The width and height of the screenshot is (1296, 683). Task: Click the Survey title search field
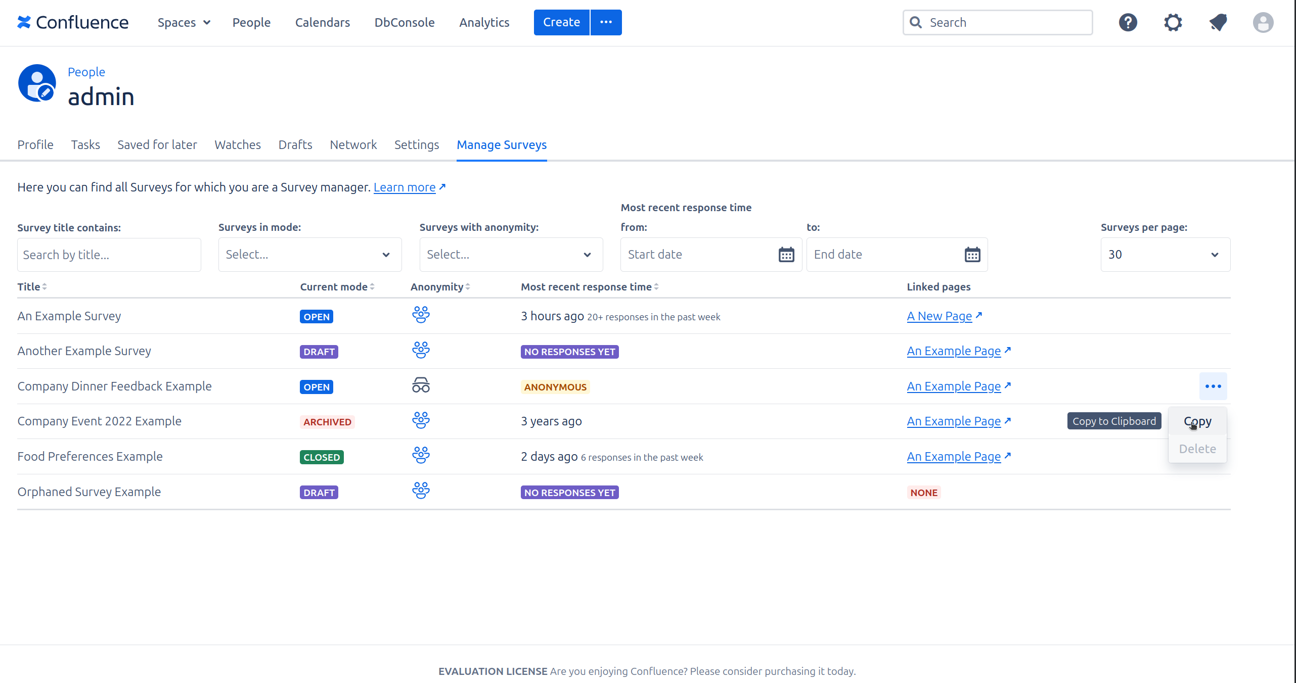(x=109, y=255)
